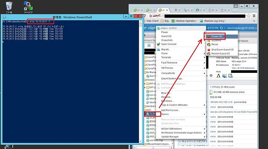The image size is (268, 149).
Task: Show hidden bookmarks with the » chevron
Action: 254,21
